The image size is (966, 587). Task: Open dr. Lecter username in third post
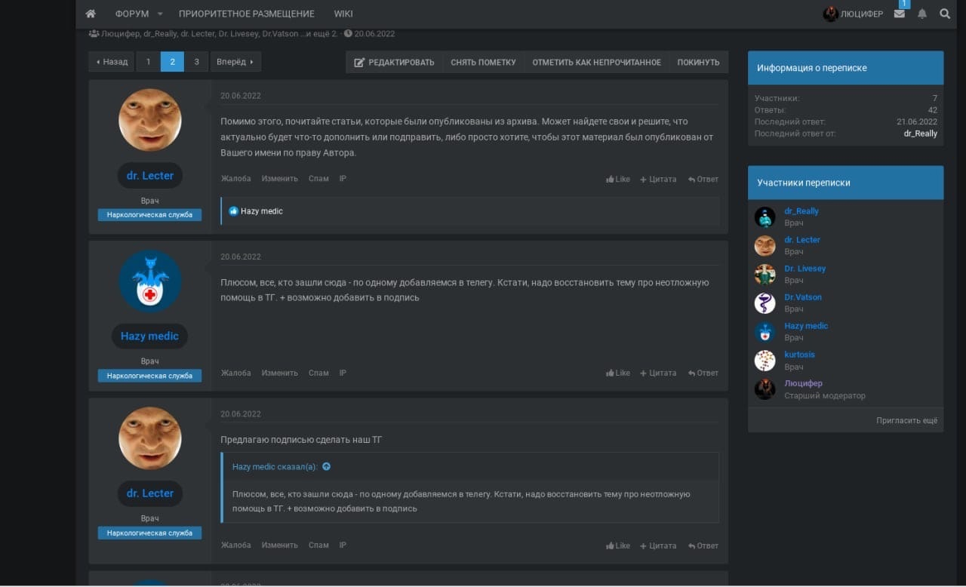click(150, 493)
